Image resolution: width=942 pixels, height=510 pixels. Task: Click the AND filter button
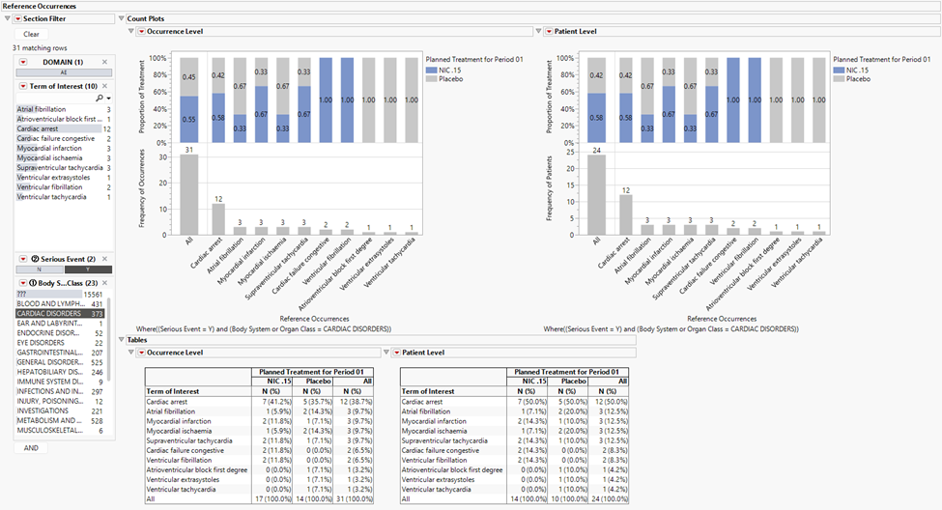pos(31,448)
